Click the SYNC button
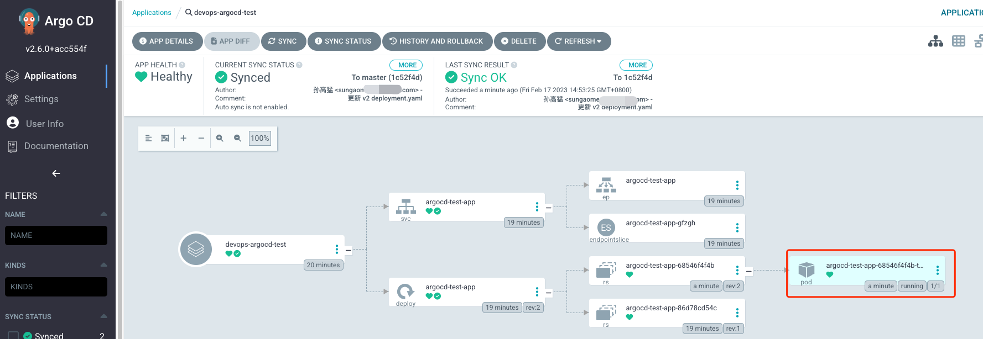This screenshot has height=339, width=983. [x=283, y=41]
